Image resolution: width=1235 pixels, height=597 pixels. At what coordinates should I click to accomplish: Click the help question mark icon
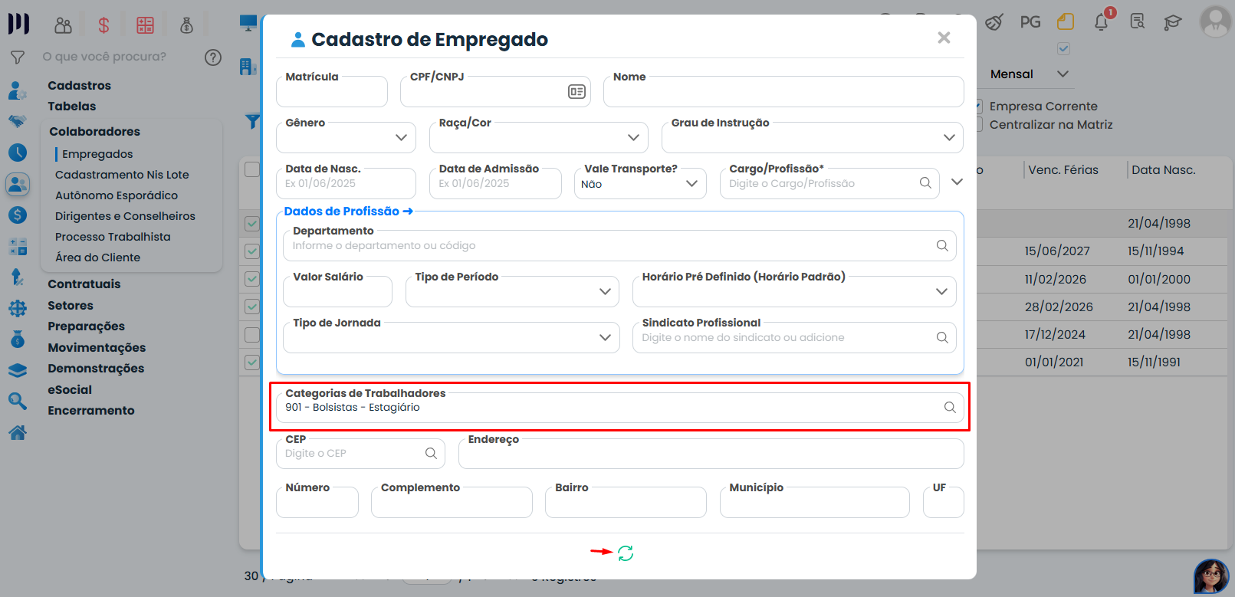point(213,57)
